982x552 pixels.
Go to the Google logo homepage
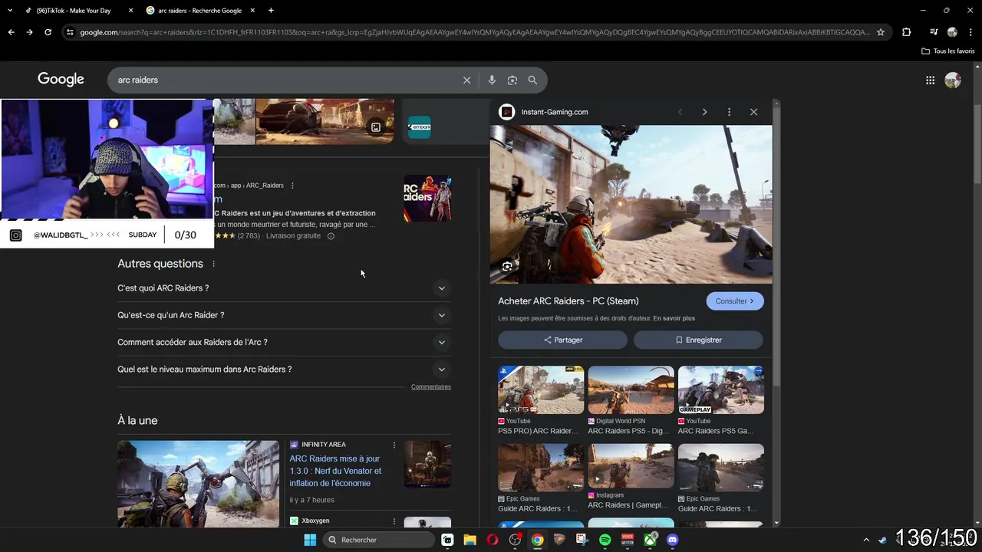click(61, 80)
